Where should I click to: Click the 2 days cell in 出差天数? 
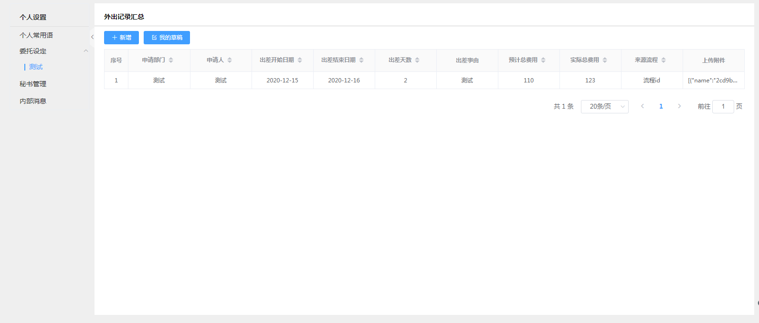coord(406,81)
